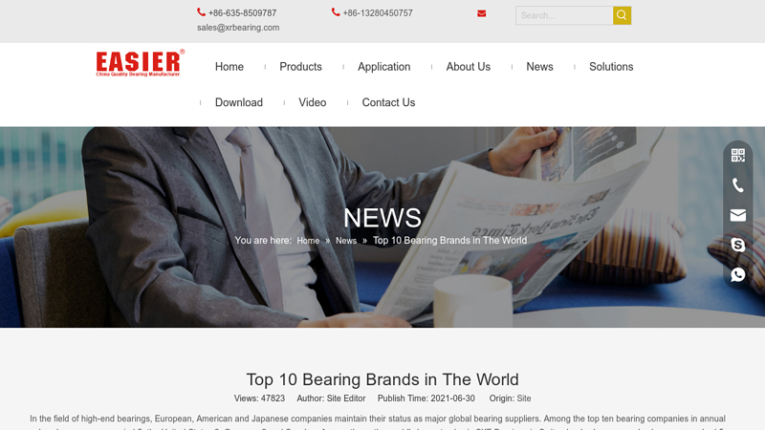
Task: Click the sales@xrbearing.com email link
Action: [238, 28]
